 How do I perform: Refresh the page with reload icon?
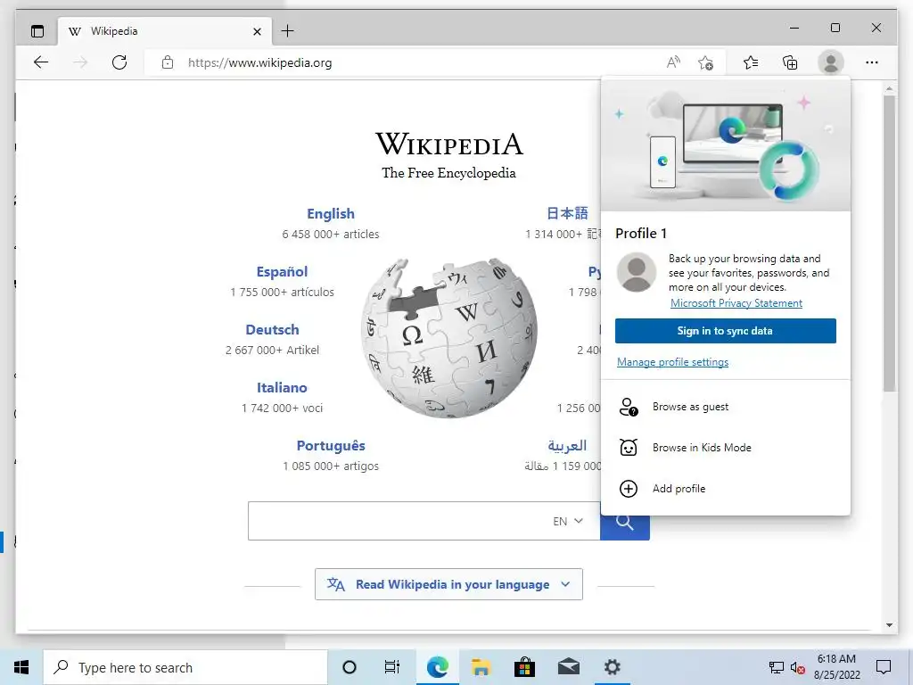[119, 62]
